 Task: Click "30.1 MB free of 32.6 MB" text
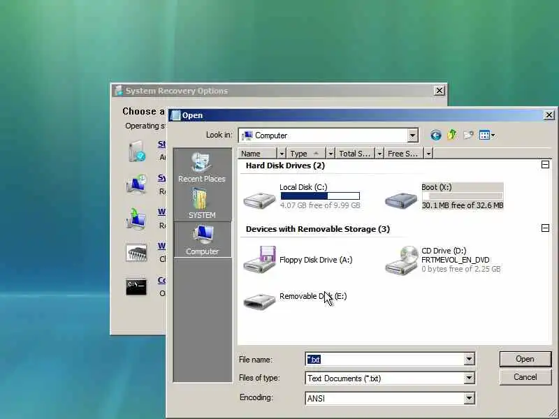(x=463, y=205)
